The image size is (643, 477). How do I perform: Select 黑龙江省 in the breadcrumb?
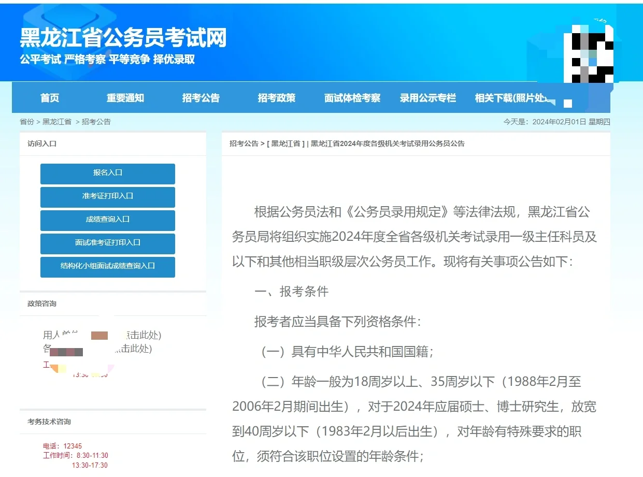point(57,122)
